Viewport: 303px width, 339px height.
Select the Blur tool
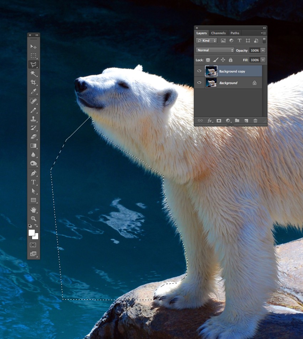[33, 155]
